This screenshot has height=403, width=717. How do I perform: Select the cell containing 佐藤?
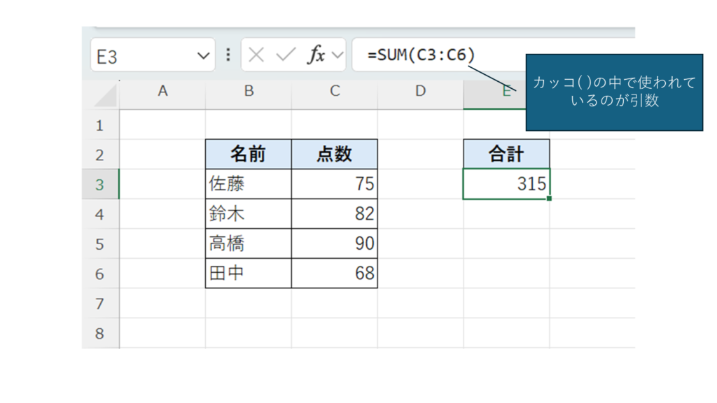(x=249, y=184)
